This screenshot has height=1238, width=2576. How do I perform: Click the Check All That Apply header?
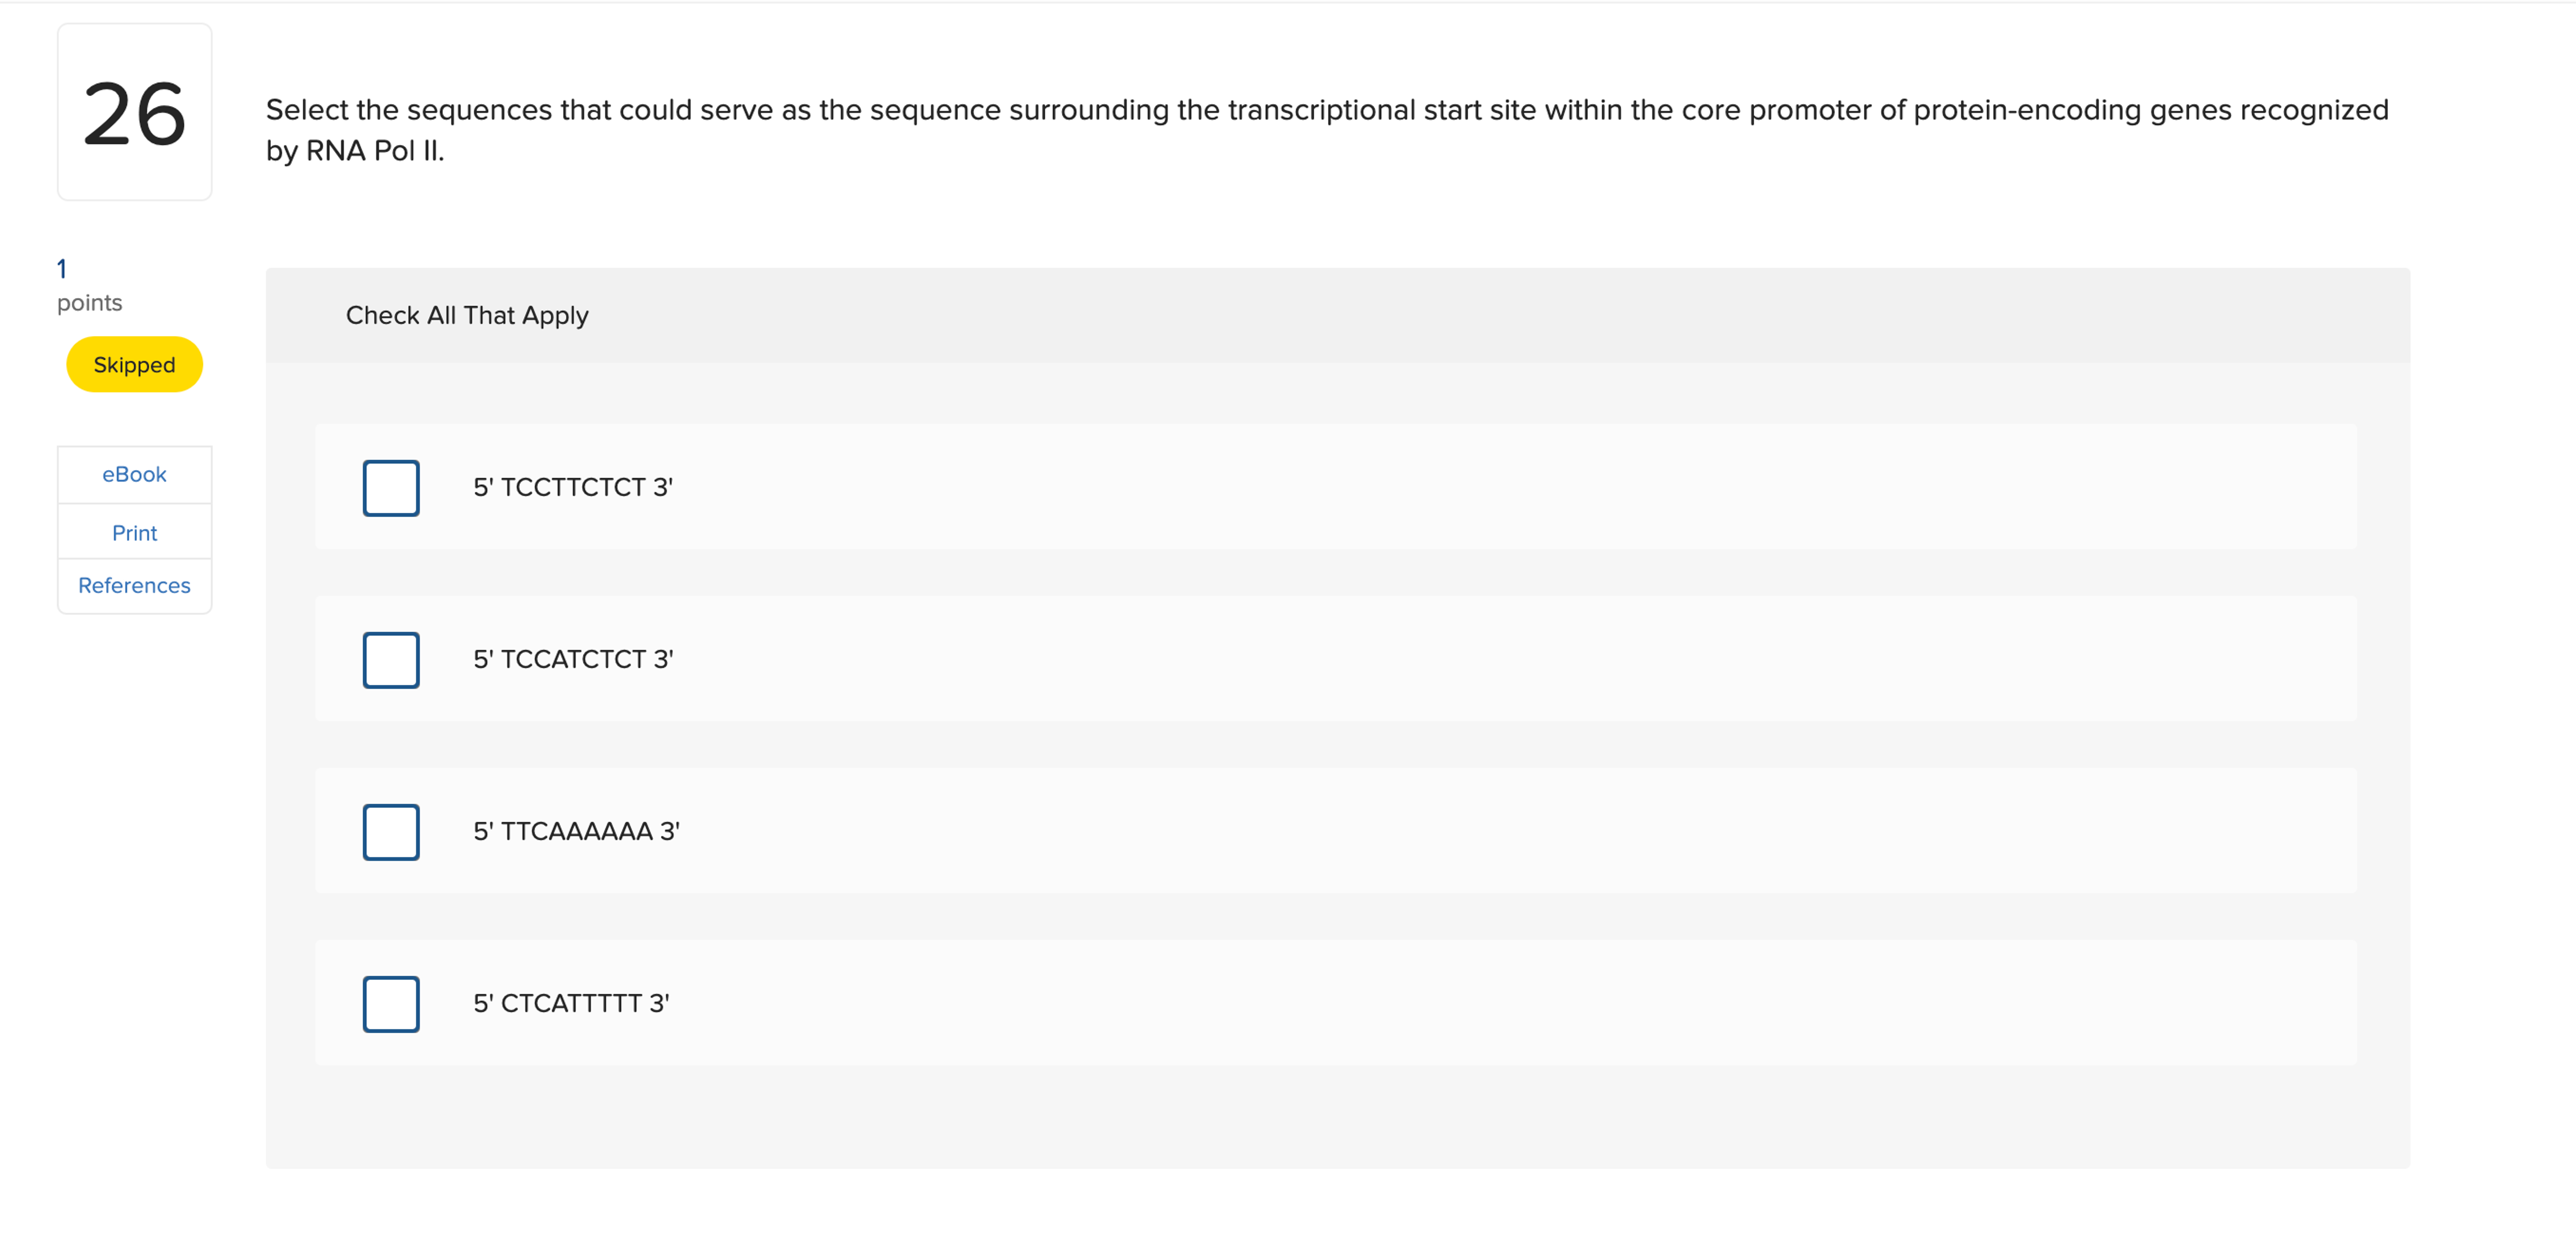467,315
